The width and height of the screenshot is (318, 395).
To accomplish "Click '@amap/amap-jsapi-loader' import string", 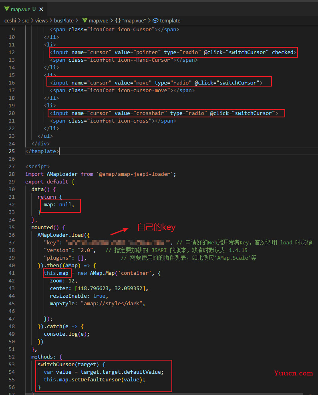I will 135,174.
